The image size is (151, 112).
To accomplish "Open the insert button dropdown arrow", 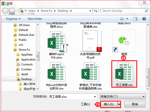I will (119, 104).
